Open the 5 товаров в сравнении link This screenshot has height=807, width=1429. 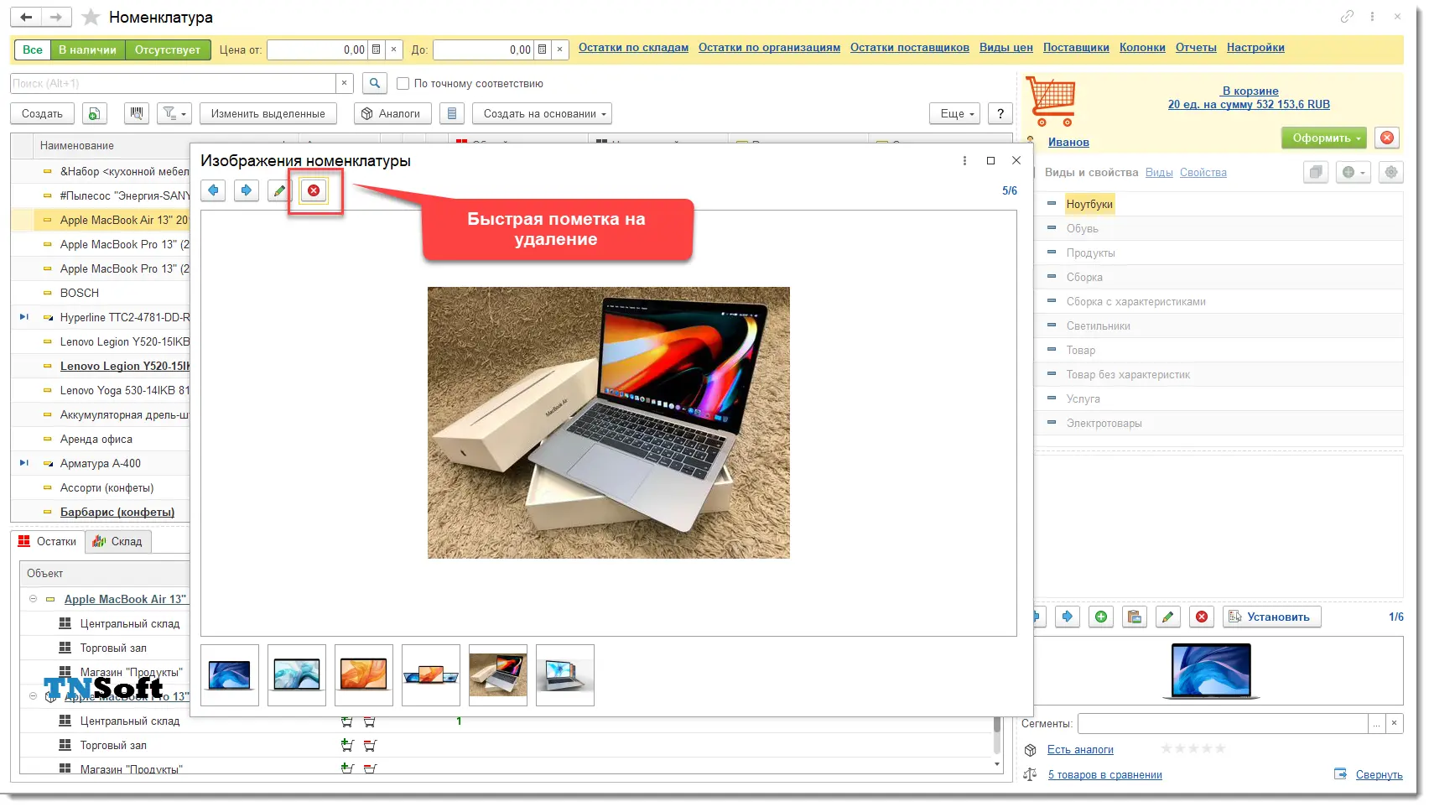pos(1104,775)
